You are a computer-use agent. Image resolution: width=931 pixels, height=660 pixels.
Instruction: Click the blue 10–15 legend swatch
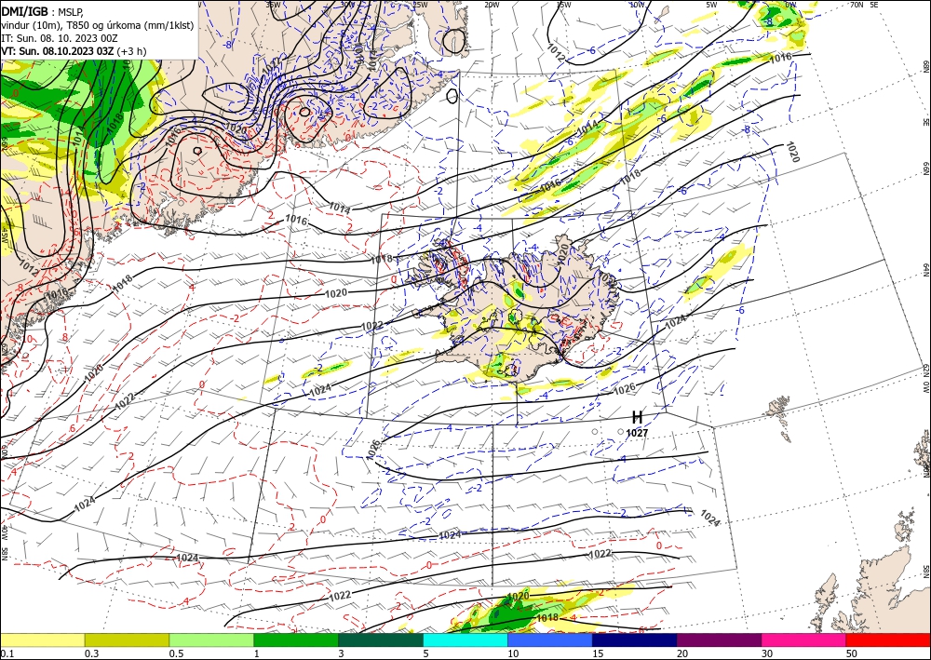[550, 640]
